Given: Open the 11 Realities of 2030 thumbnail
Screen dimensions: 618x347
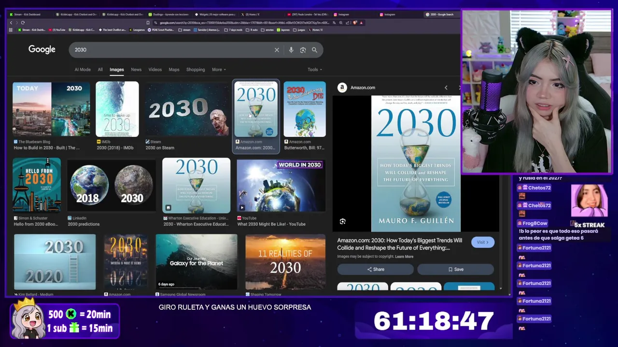Looking at the screenshot, I should pos(285,262).
